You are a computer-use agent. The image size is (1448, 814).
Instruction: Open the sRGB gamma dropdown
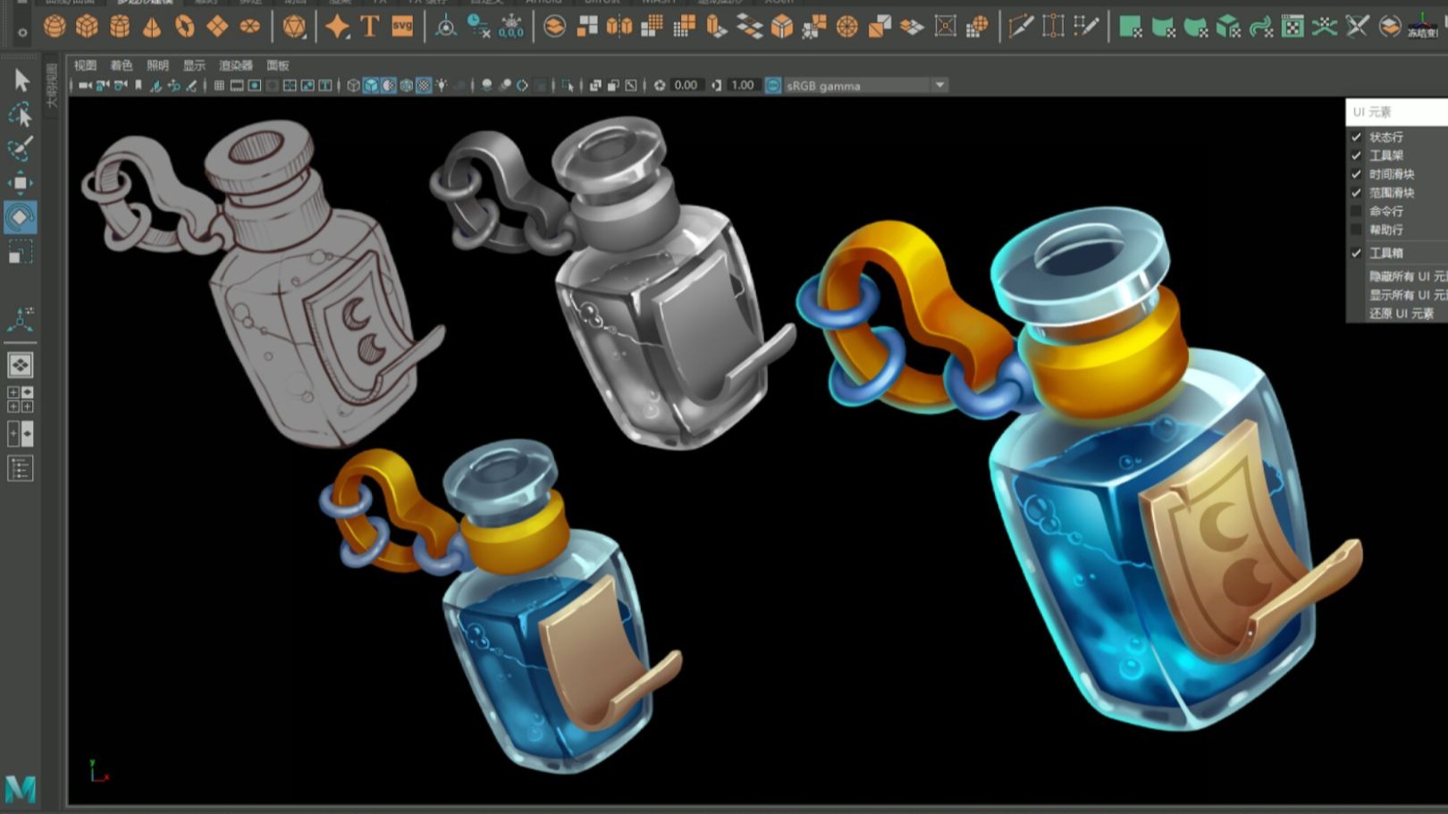point(939,86)
